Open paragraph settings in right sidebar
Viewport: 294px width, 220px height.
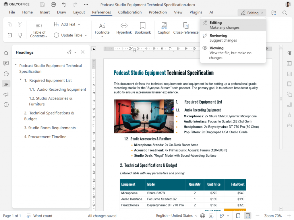[x=289, y=53]
